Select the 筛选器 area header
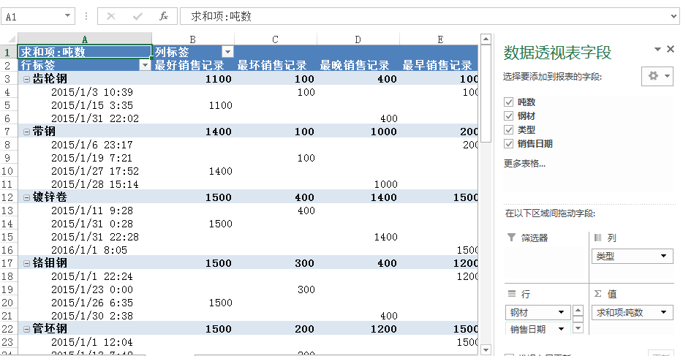The image size is (683, 356). pos(528,238)
